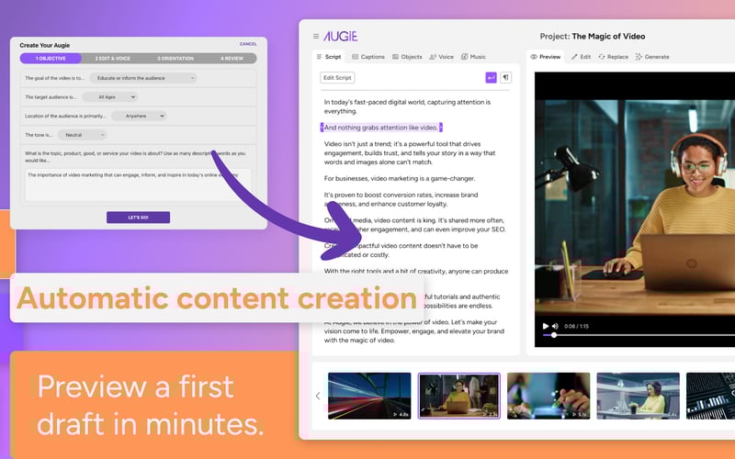The width and height of the screenshot is (735, 459).
Task: Go to step 2 Edit & Voice
Action: [112, 59]
